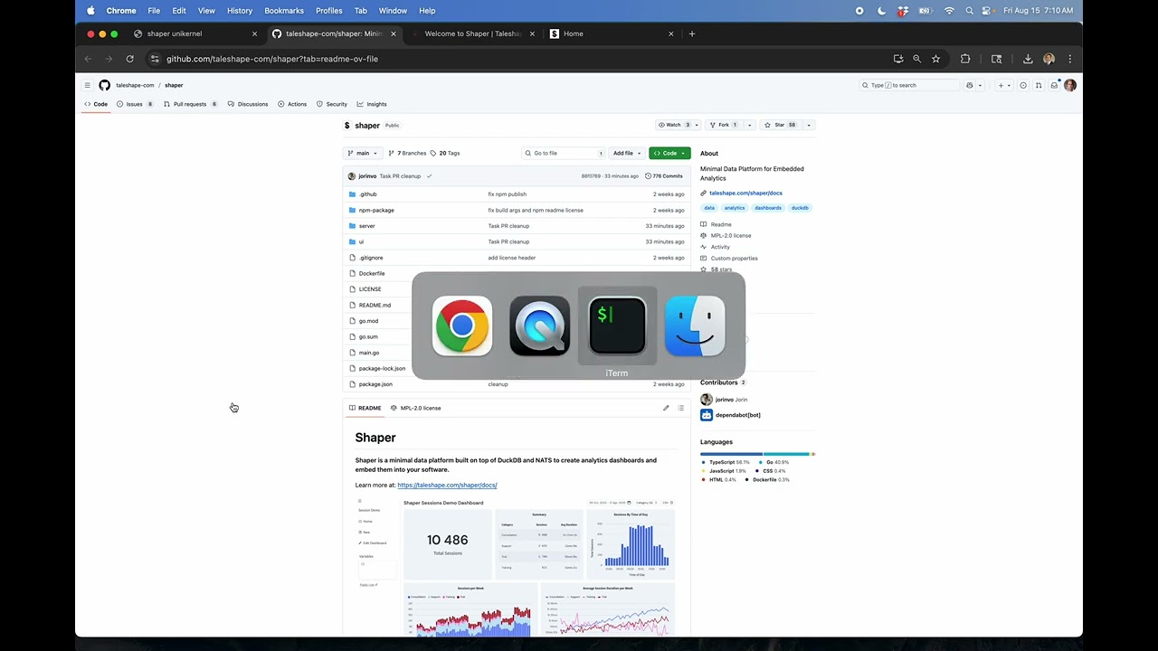The image size is (1158, 651).
Task: Click the languages breakdown color bar
Action: 757,454
